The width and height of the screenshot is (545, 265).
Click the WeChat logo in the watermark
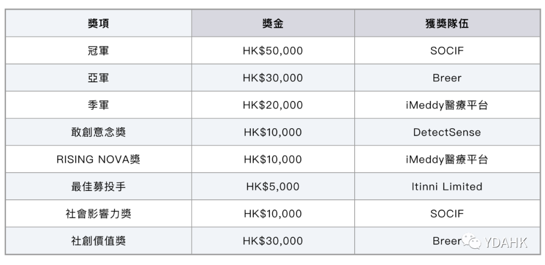pos(473,243)
